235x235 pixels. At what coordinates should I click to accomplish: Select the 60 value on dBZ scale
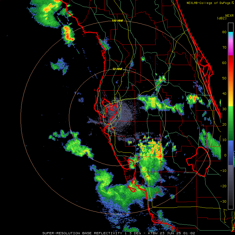click(224, 63)
